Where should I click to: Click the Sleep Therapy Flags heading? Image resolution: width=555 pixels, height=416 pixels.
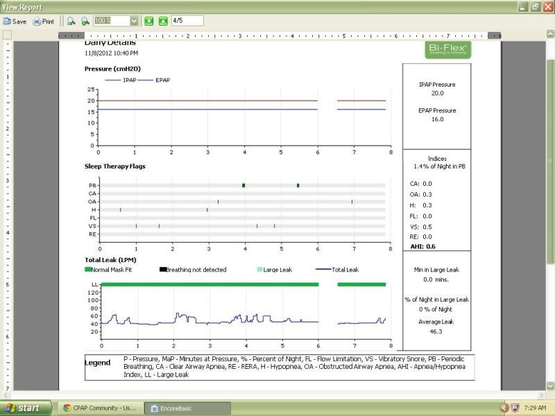click(115, 166)
